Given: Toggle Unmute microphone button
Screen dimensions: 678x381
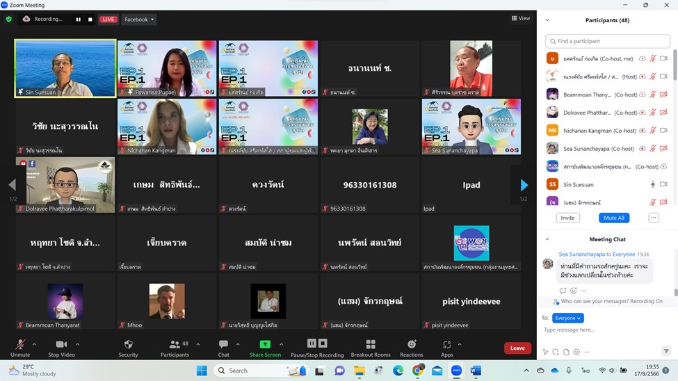Looking at the screenshot, I should (20, 348).
